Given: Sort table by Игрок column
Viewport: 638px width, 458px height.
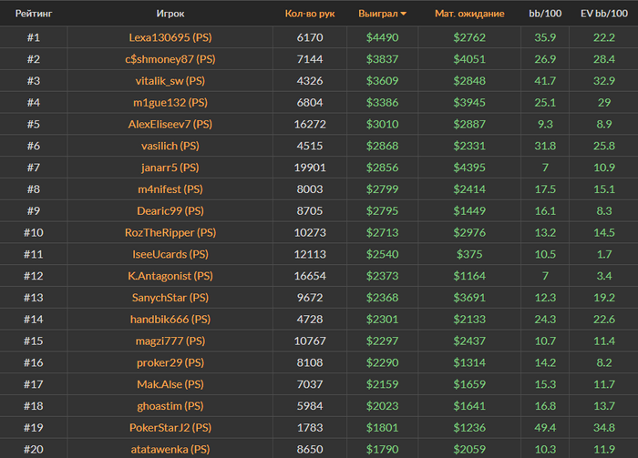Looking at the screenshot, I should 171,14.
